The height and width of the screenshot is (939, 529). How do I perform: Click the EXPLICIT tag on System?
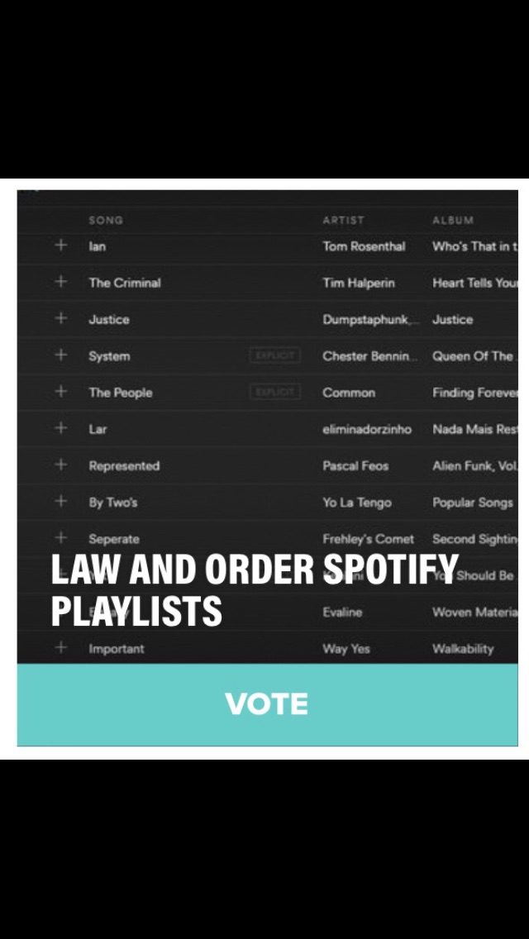[x=275, y=355]
